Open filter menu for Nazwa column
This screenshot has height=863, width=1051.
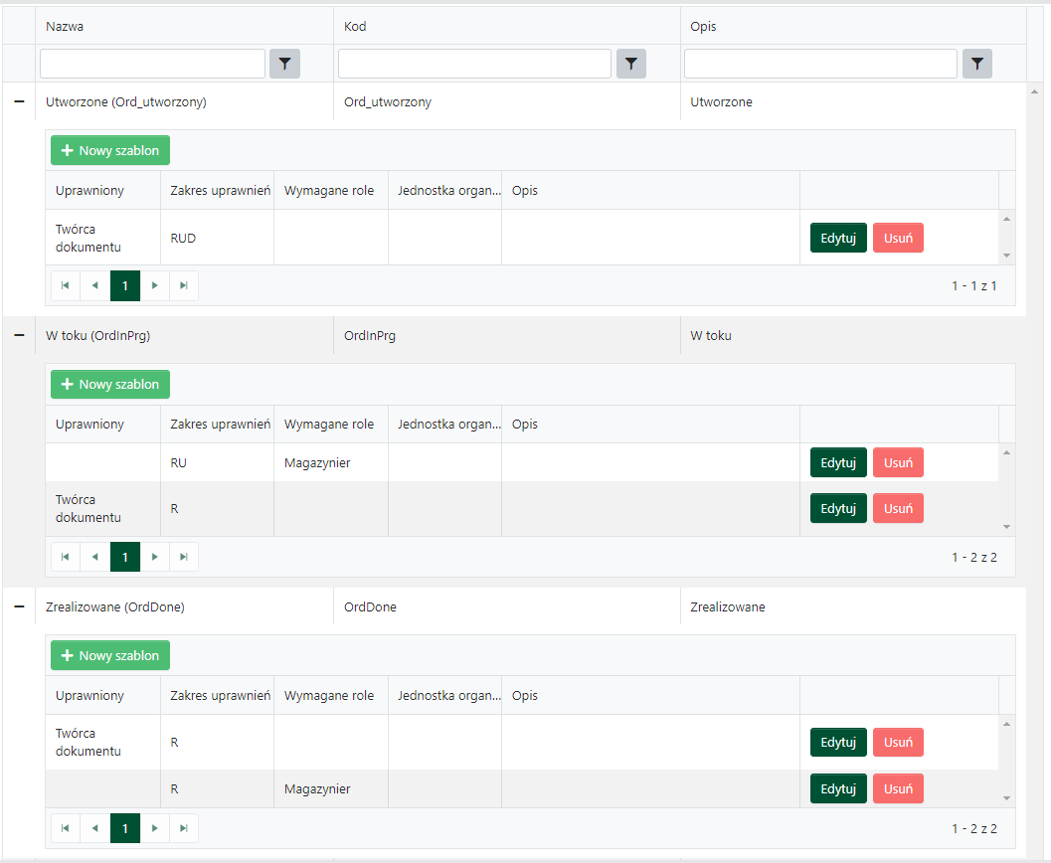pos(284,64)
